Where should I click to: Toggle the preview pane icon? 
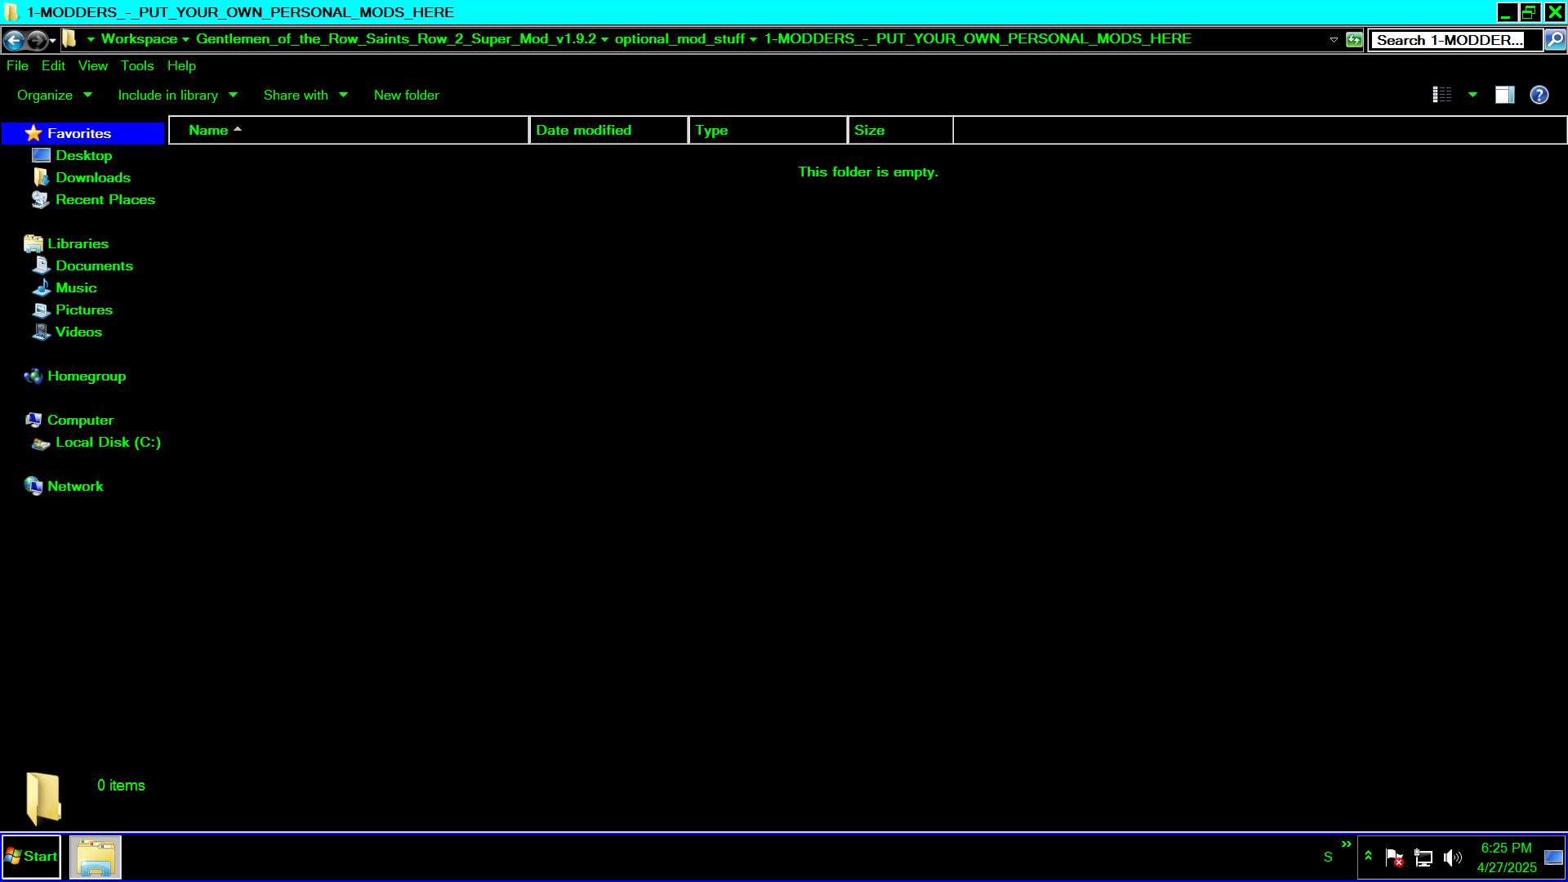click(1505, 95)
